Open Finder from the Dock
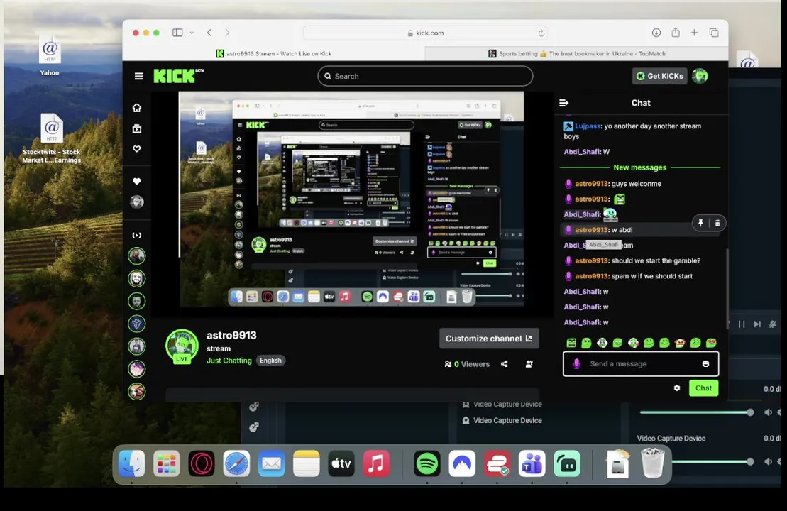Screen dimensions: 787x511 (x=131, y=463)
